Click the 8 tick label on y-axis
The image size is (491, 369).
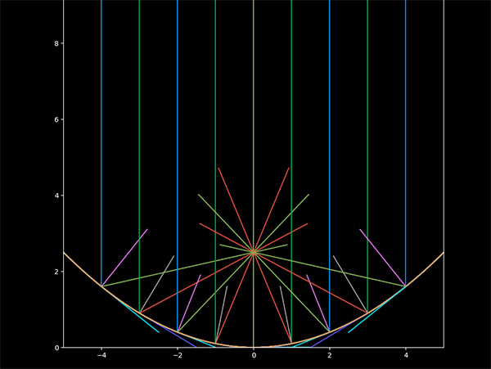[x=56, y=43]
